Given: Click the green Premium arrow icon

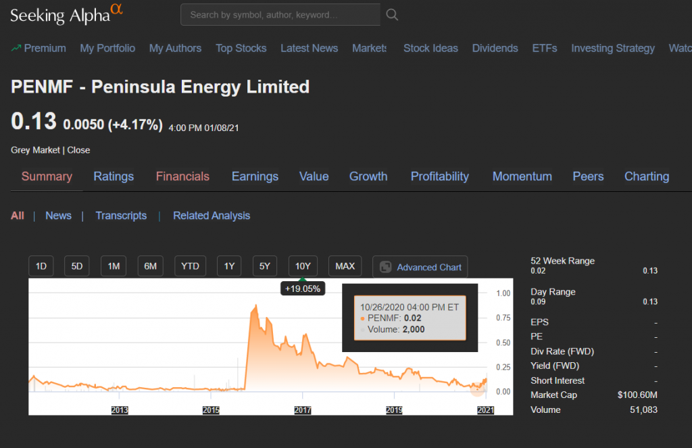Looking at the screenshot, I should point(16,48).
